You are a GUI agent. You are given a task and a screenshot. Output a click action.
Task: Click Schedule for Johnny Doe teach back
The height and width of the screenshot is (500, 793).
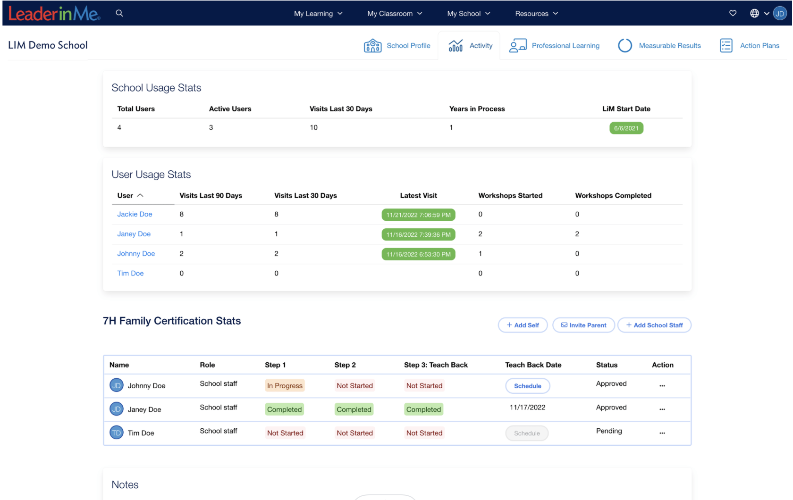coord(527,386)
